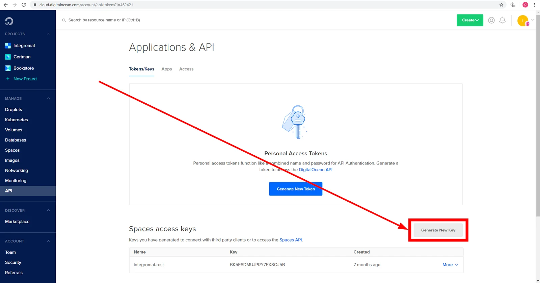540x283 pixels.
Task: Open Team in the sidebar
Action: tap(10, 252)
